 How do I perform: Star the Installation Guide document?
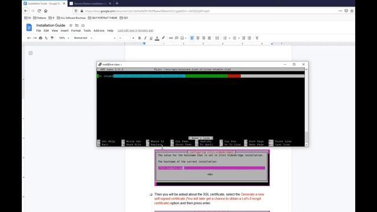click(x=71, y=25)
